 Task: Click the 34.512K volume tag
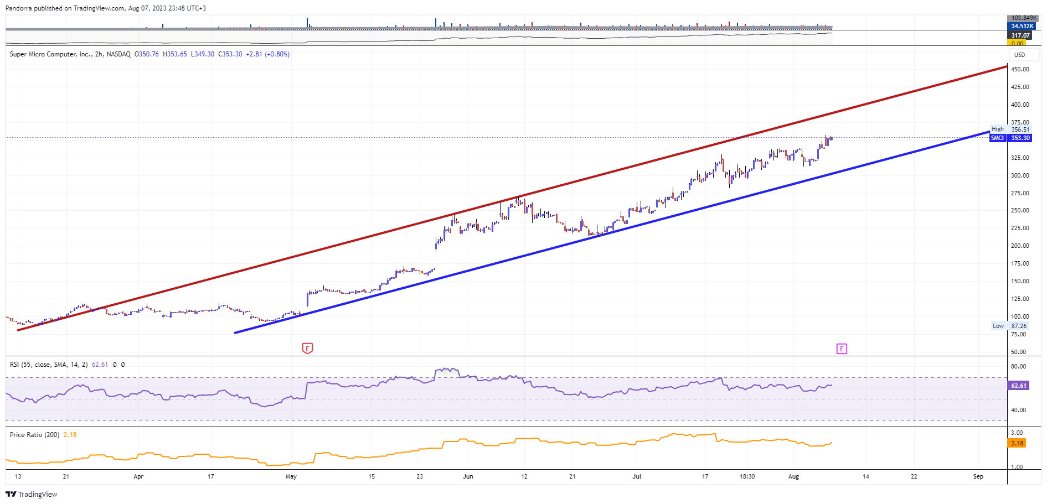[1022, 26]
